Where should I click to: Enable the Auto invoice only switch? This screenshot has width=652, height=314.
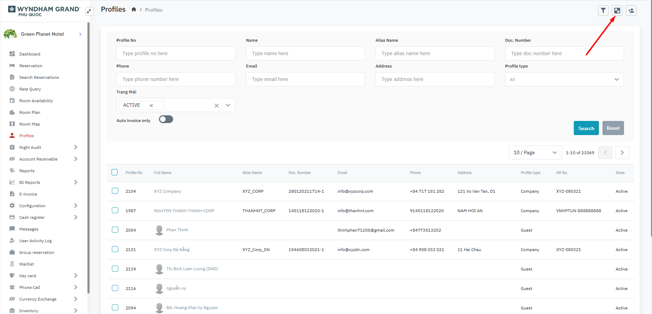tap(166, 120)
